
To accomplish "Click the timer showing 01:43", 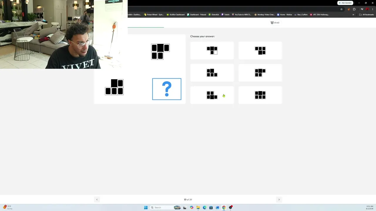I will [275, 23].
